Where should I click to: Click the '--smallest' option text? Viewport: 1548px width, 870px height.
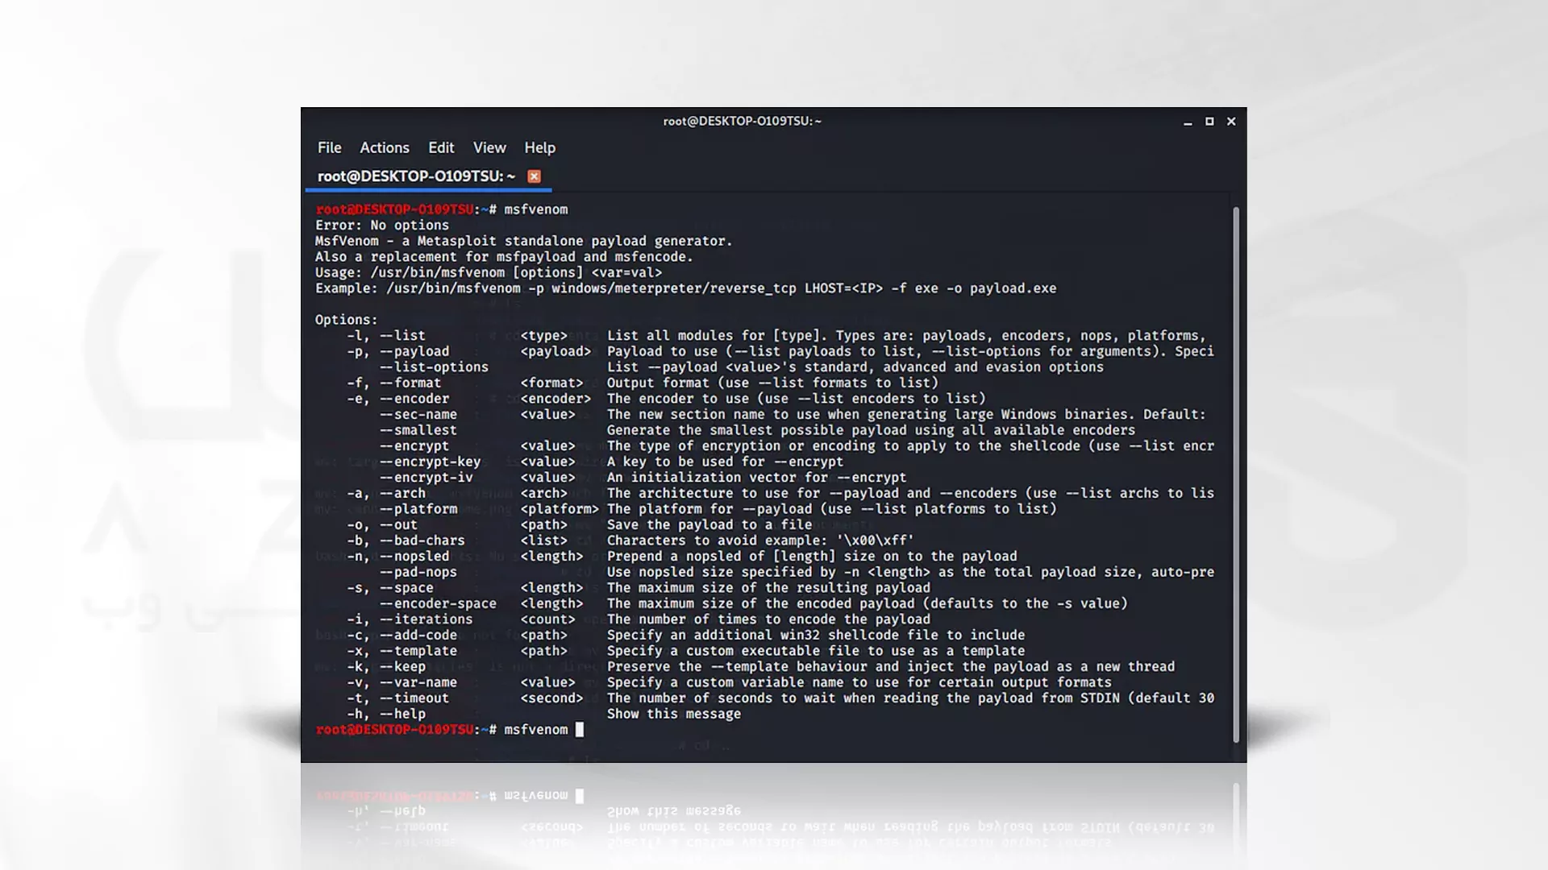418,430
